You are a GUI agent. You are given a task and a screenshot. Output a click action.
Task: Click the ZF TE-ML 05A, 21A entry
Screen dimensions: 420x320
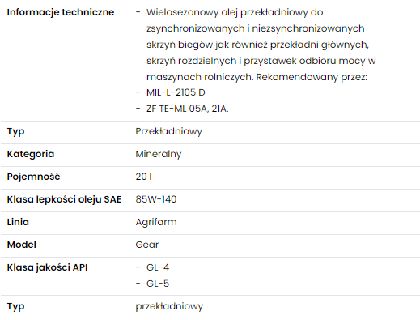187,109
